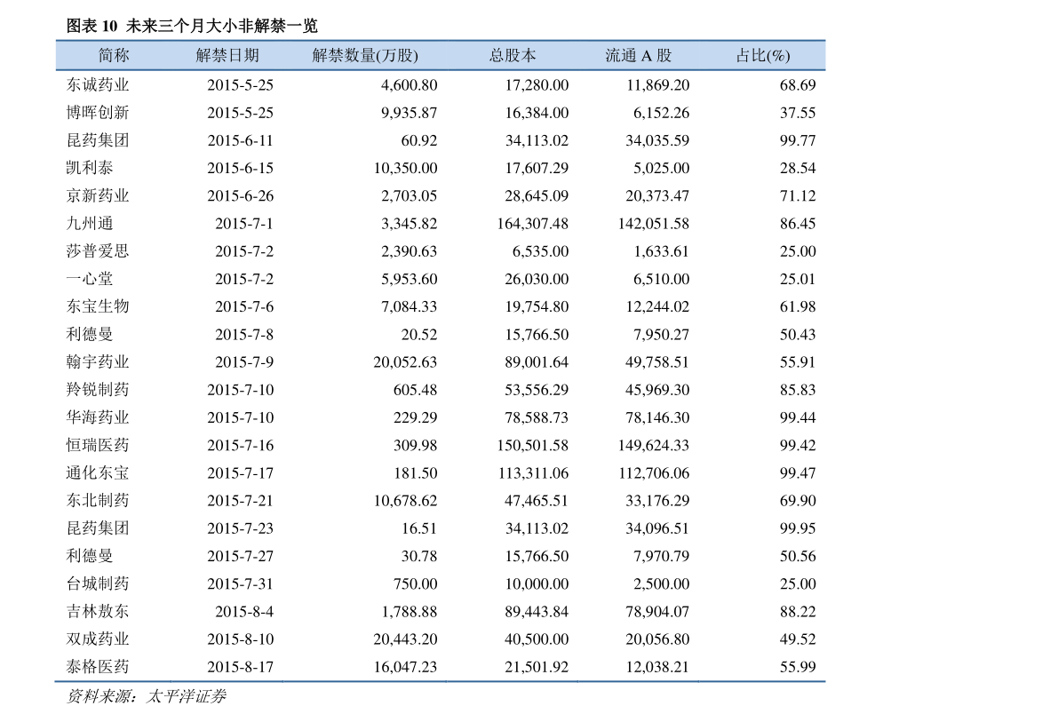The height and width of the screenshot is (722, 1058).
Task: Click the total shares value 113,311.06
Action: 533,473
